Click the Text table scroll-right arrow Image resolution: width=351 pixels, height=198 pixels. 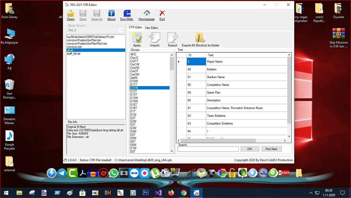point(285,141)
